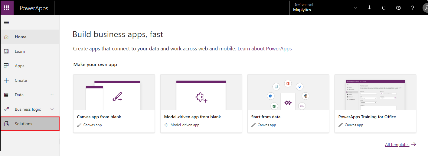This screenshot has height=156, width=428.
Task: Open Canvas app from blank thumbnail
Action: pos(114,92)
